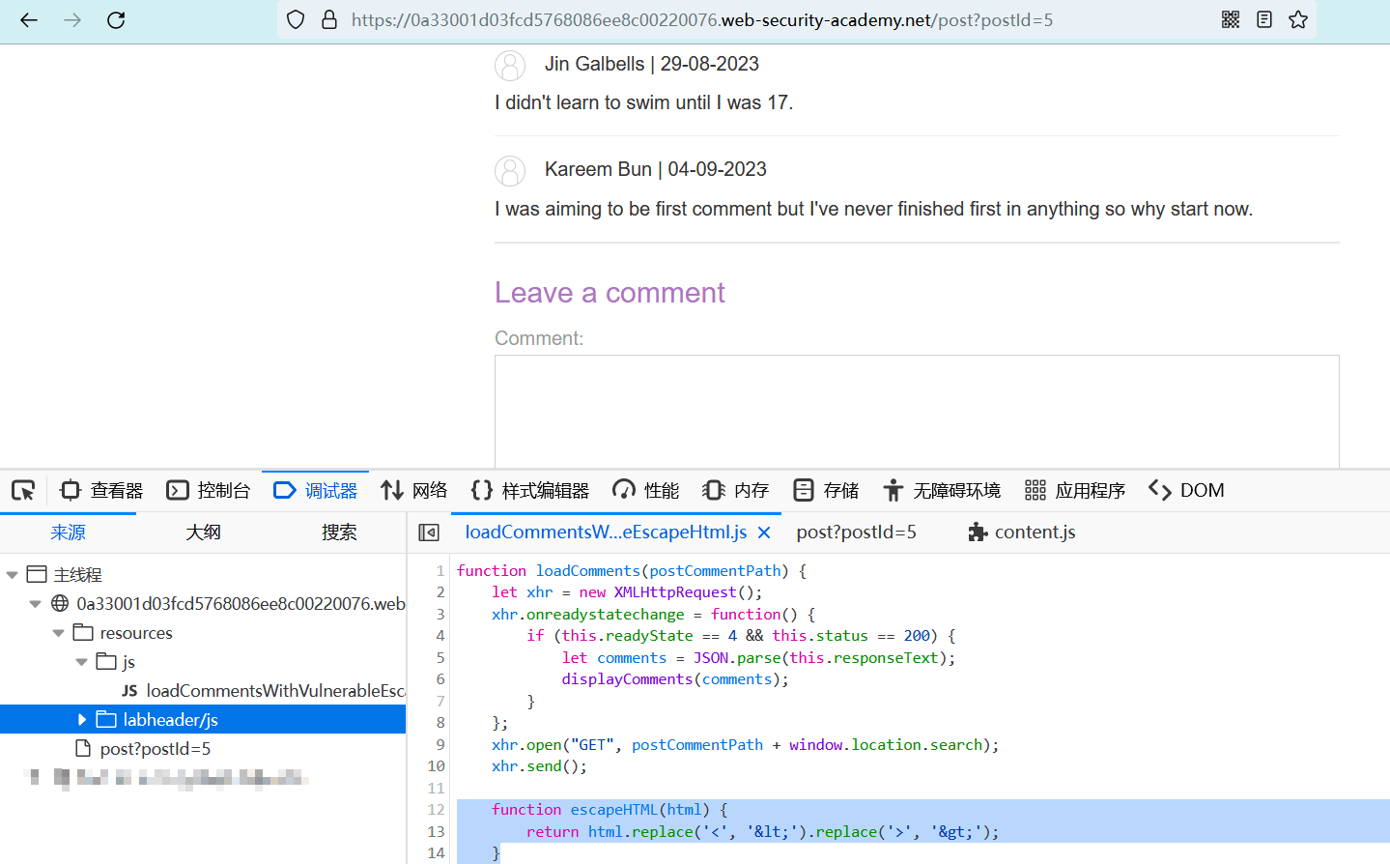
Task: Reload the page with refresh icon
Action: coord(116,20)
